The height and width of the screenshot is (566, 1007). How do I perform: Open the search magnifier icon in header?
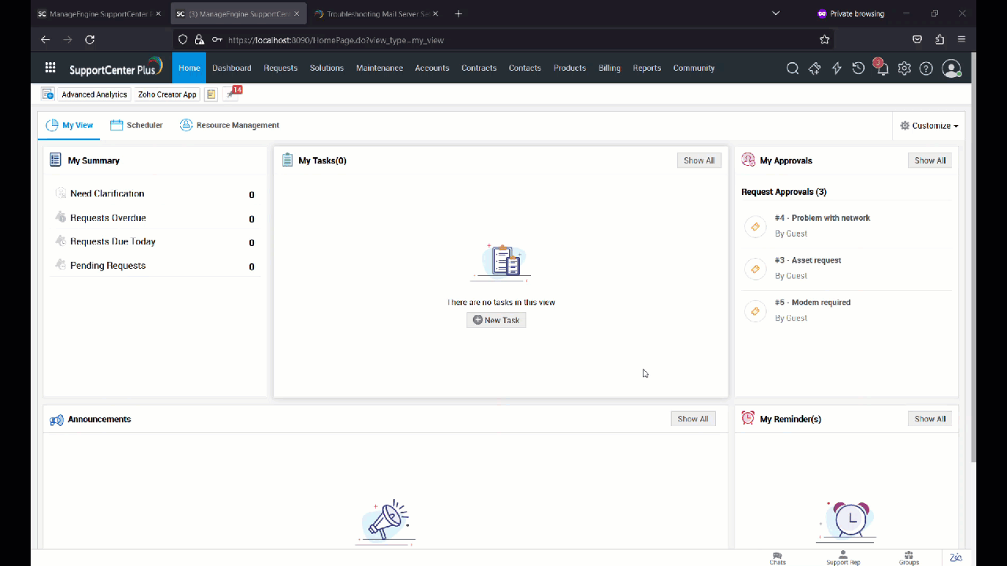tap(792, 68)
